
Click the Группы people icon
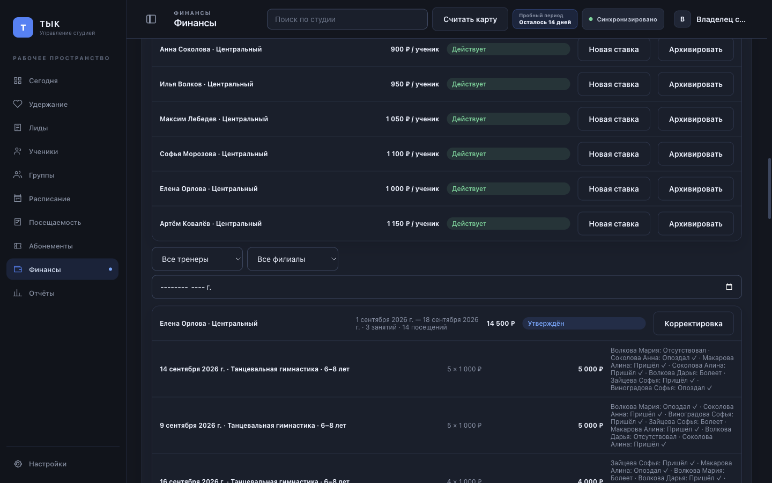[x=18, y=175]
